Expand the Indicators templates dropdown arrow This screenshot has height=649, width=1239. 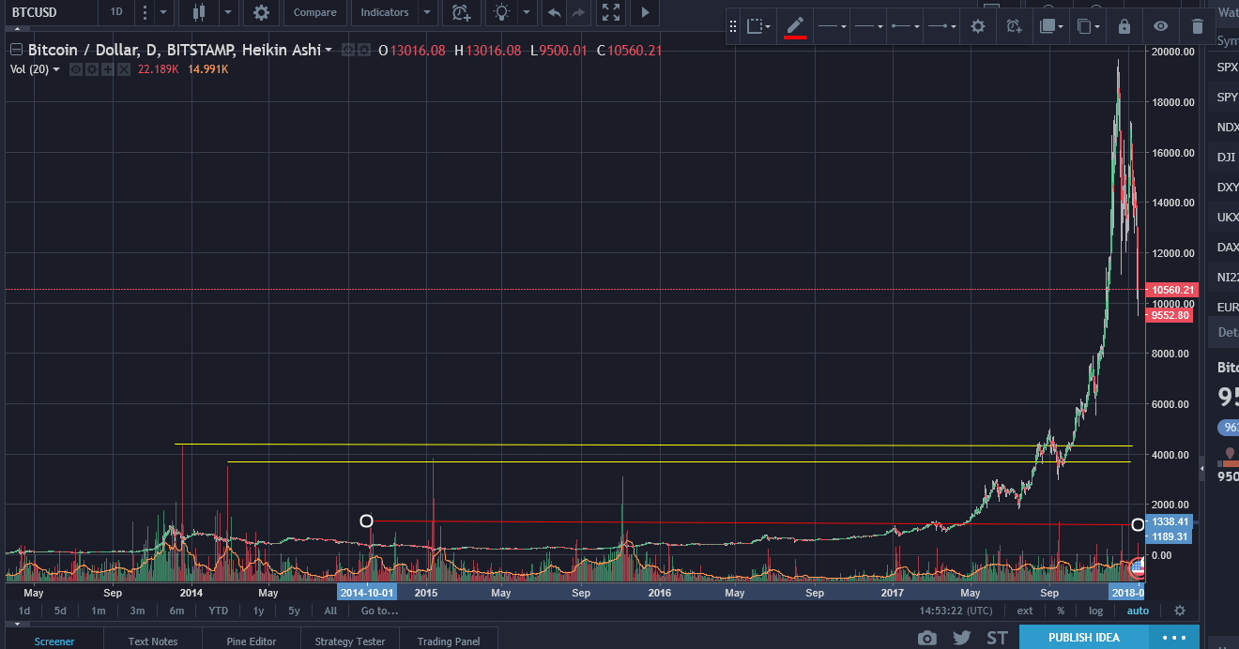pyautogui.click(x=427, y=12)
